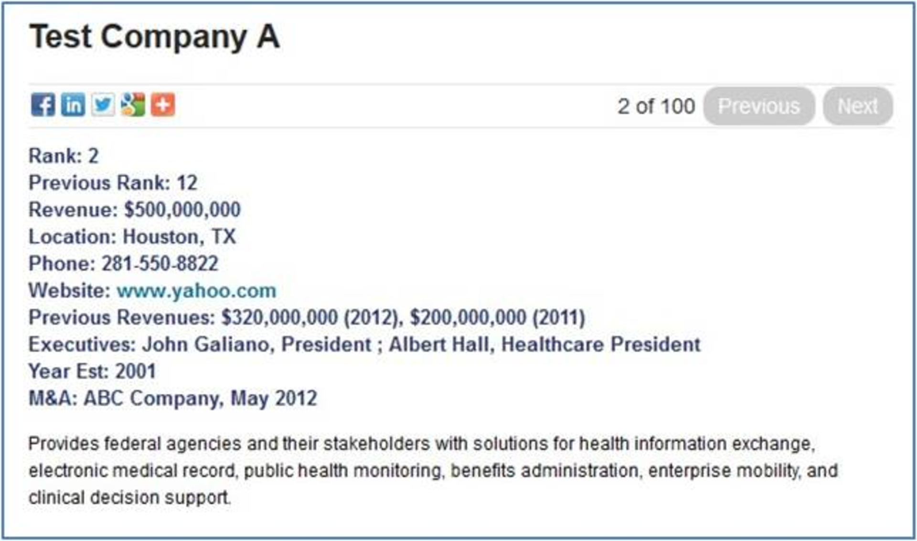917x541 pixels.
Task: Click the Test Company A heading
Action: pyautogui.click(x=154, y=37)
